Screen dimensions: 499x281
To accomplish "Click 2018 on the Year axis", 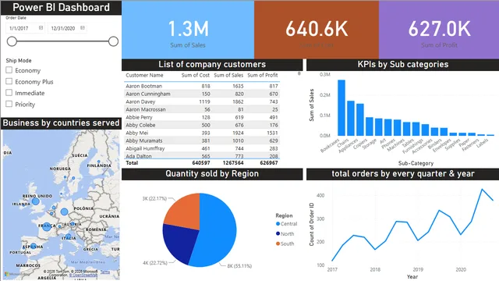I will [x=375, y=269].
